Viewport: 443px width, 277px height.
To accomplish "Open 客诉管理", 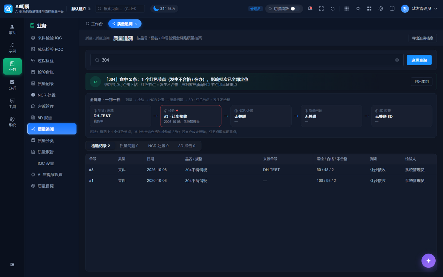I will coord(52,106).
